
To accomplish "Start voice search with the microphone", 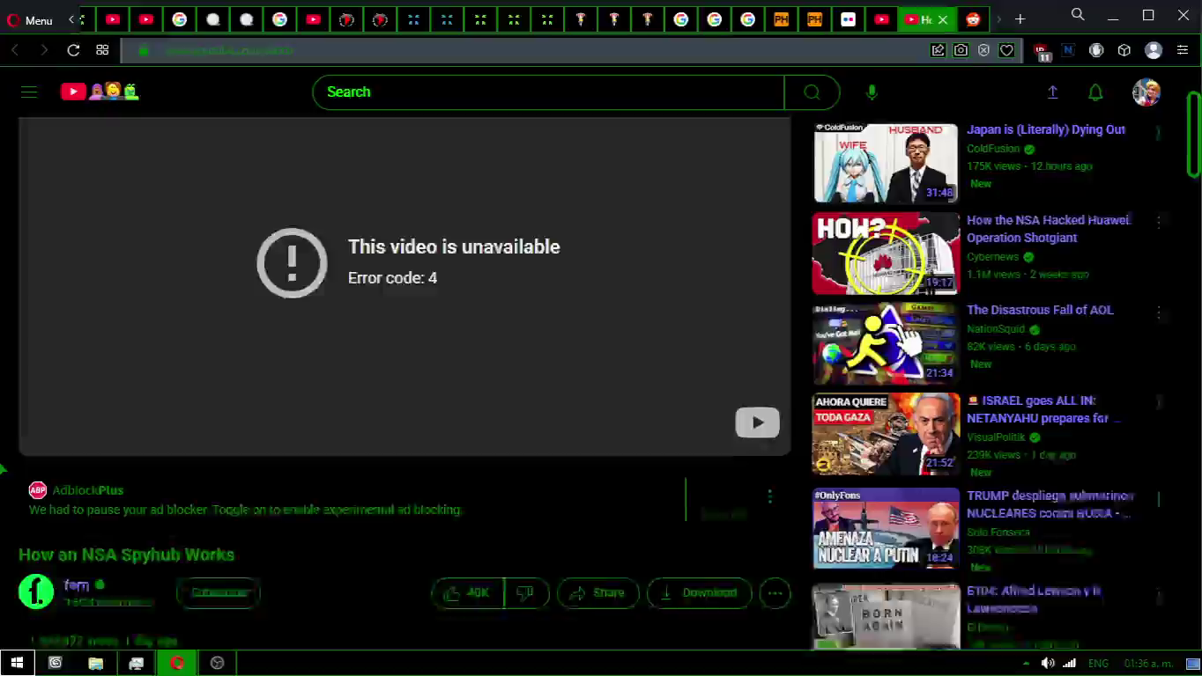I will point(872,92).
